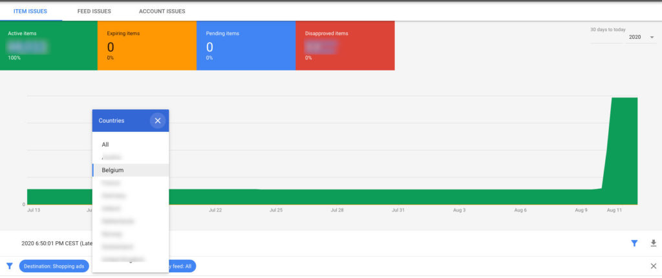Close the Countries popup
This screenshot has width=662, height=278.
click(157, 120)
